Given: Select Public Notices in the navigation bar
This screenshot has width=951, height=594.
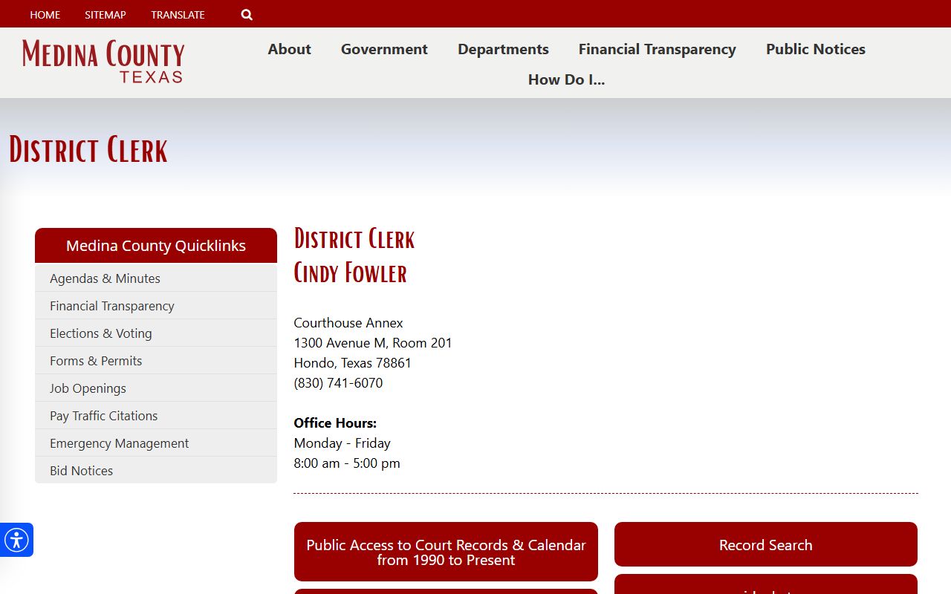Looking at the screenshot, I should tap(815, 49).
